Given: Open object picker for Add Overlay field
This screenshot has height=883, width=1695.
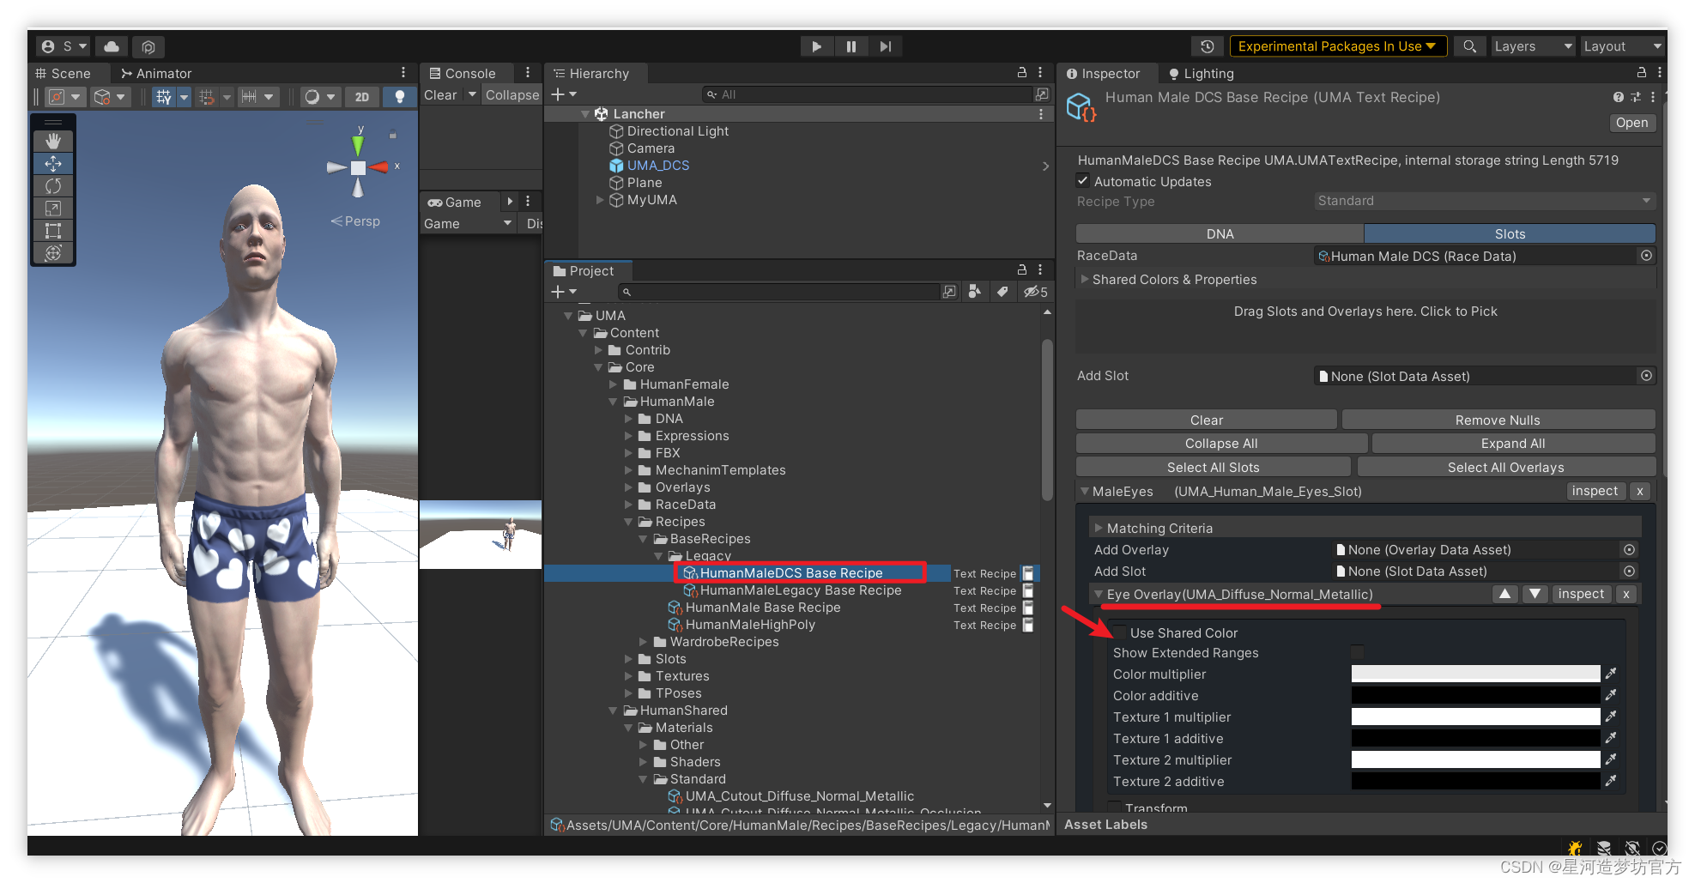Looking at the screenshot, I should pos(1629,550).
